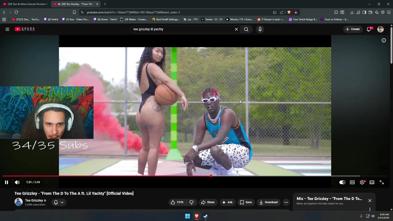Open Brave VPN shield icon
The height and width of the screenshot is (221, 393).
[383, 12]
